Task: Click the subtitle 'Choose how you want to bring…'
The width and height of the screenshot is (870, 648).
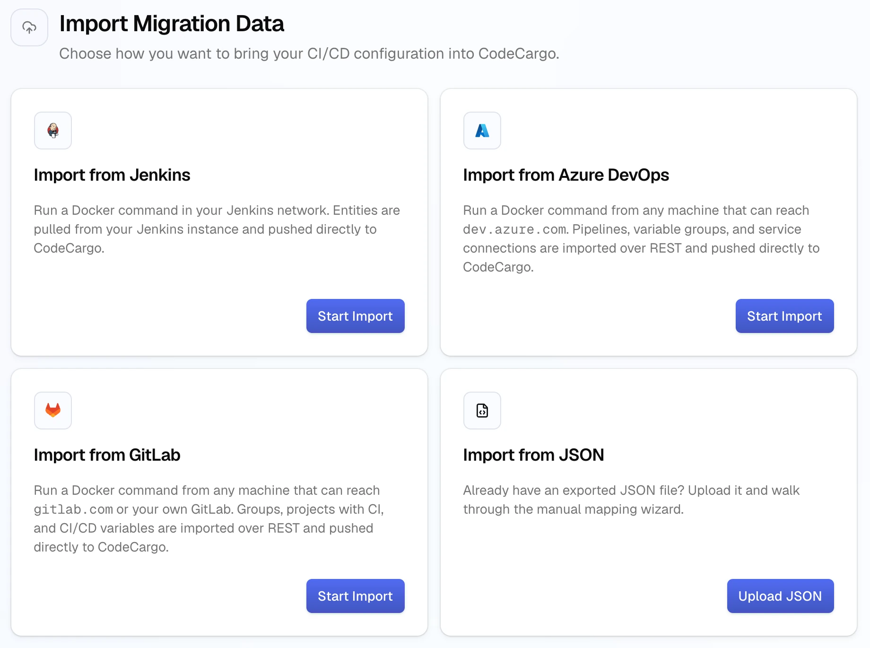Action: click(x=309, y=54)
